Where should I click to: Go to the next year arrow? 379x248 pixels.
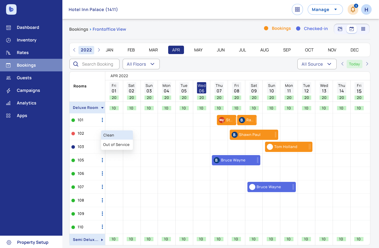[x=99, y=50]
